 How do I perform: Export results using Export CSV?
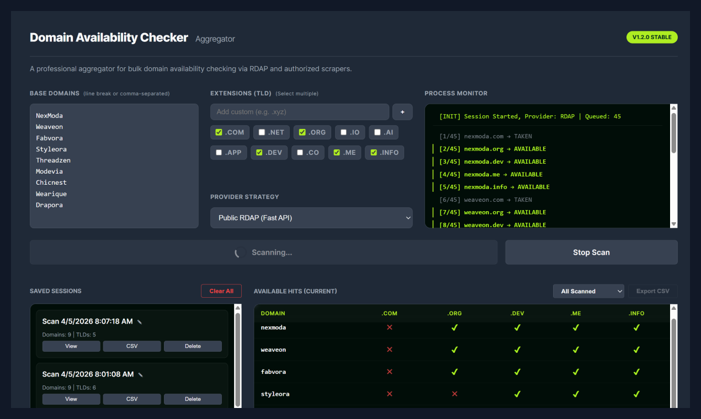click(x=653, y=291)
